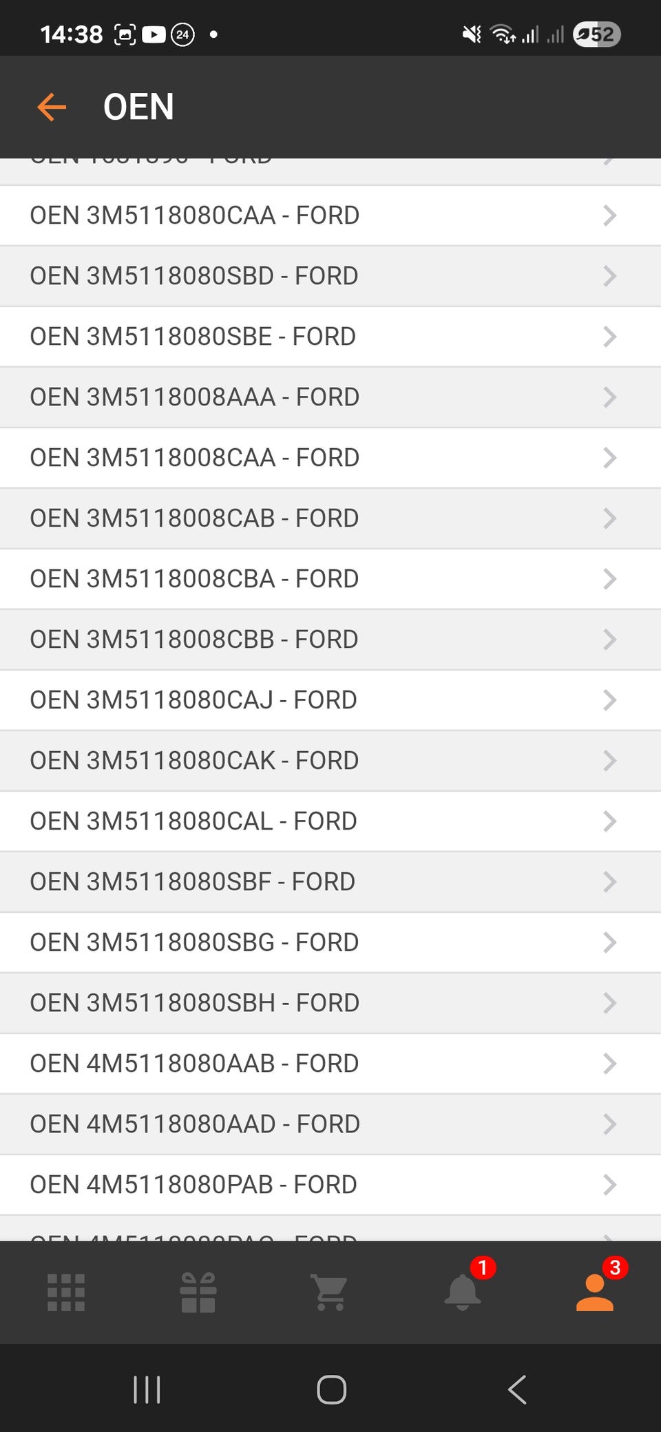Expand chevron for OEN 3M5118008CBB
This screenshot has height=1432, width=661.
pyautogui.click(x=609, y=640)
